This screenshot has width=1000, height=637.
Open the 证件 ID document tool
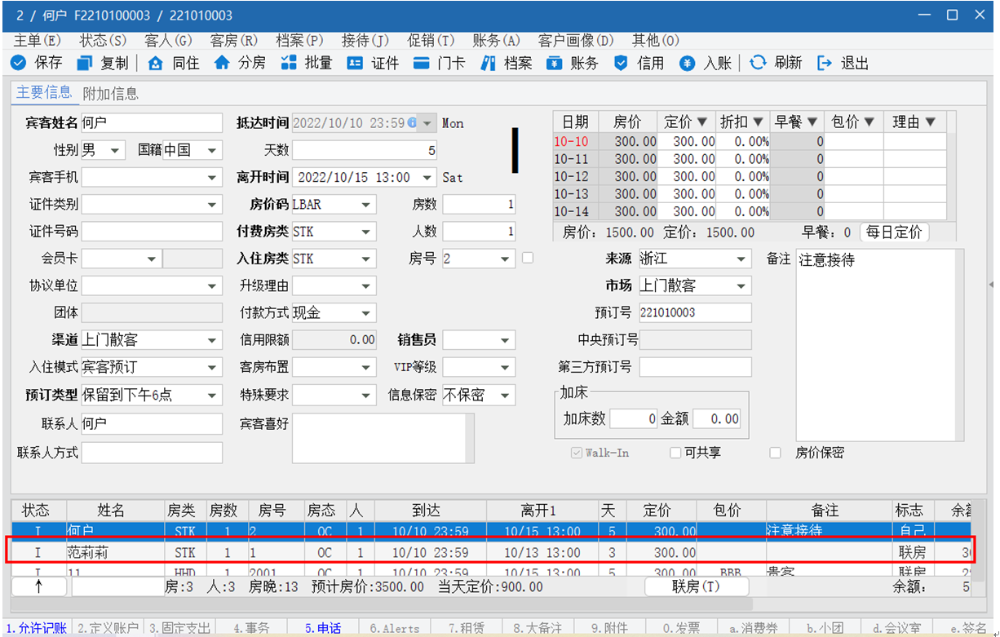pos(354,63)
